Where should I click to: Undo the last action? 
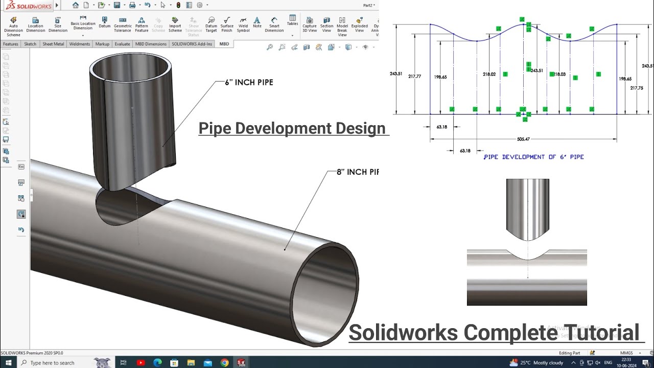[148, 5]
